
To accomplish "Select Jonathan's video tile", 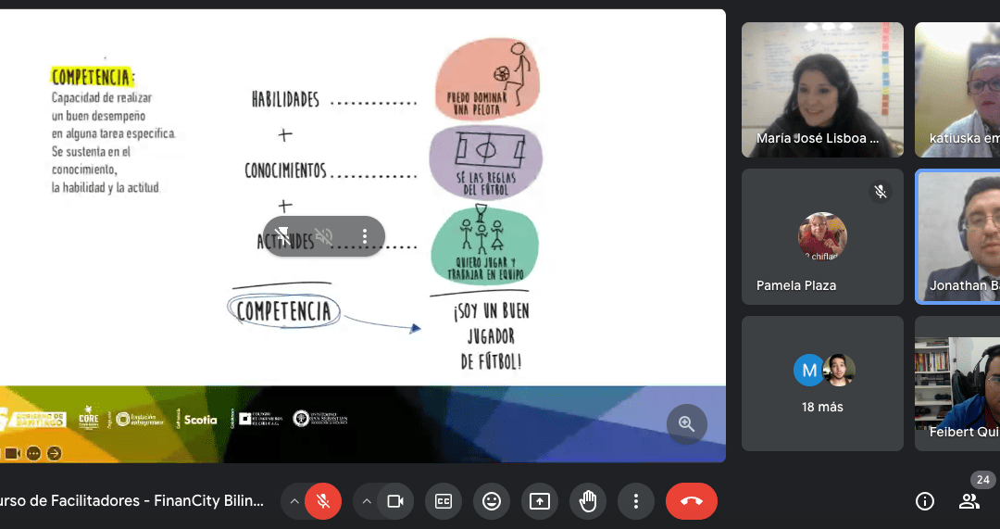I will pyautogui.click(x=958, y=237).
